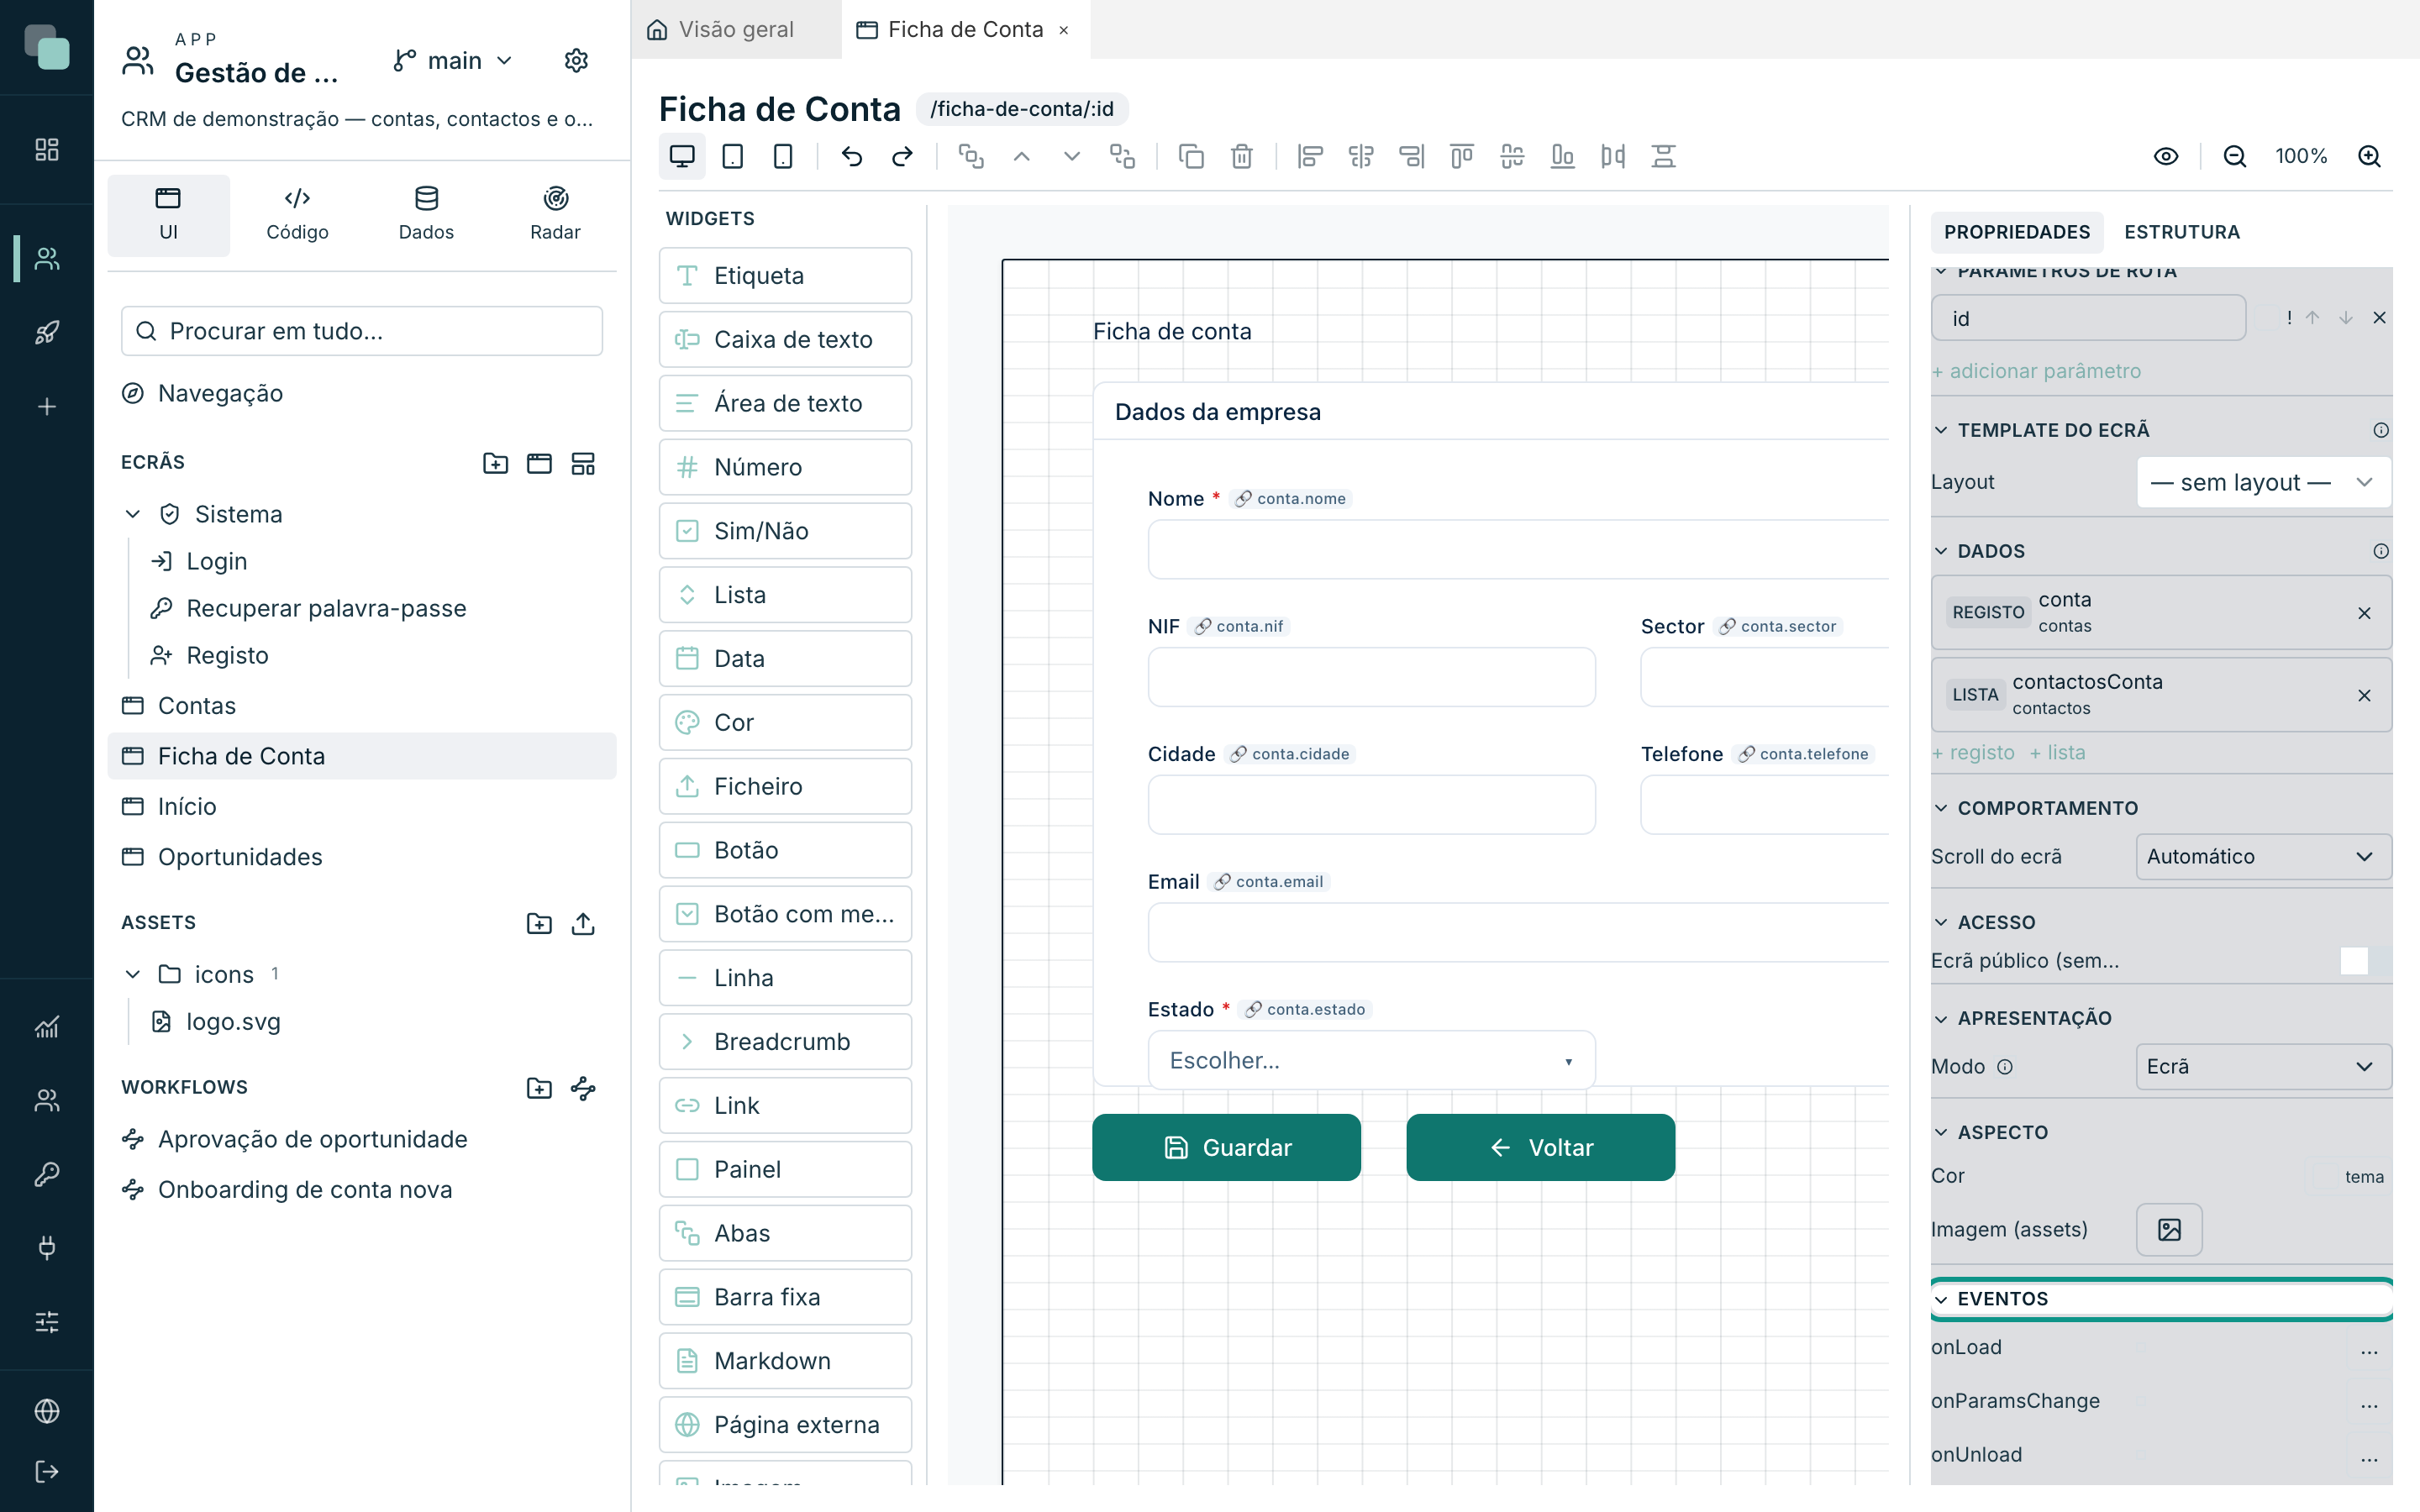2420x1512 pixels.
Task: Click the duplicate widget icon in toolbar
Action: coord(1191,156)
